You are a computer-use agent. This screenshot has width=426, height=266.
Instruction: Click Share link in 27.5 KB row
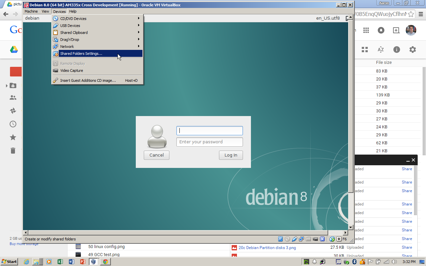tap(407, 247)
